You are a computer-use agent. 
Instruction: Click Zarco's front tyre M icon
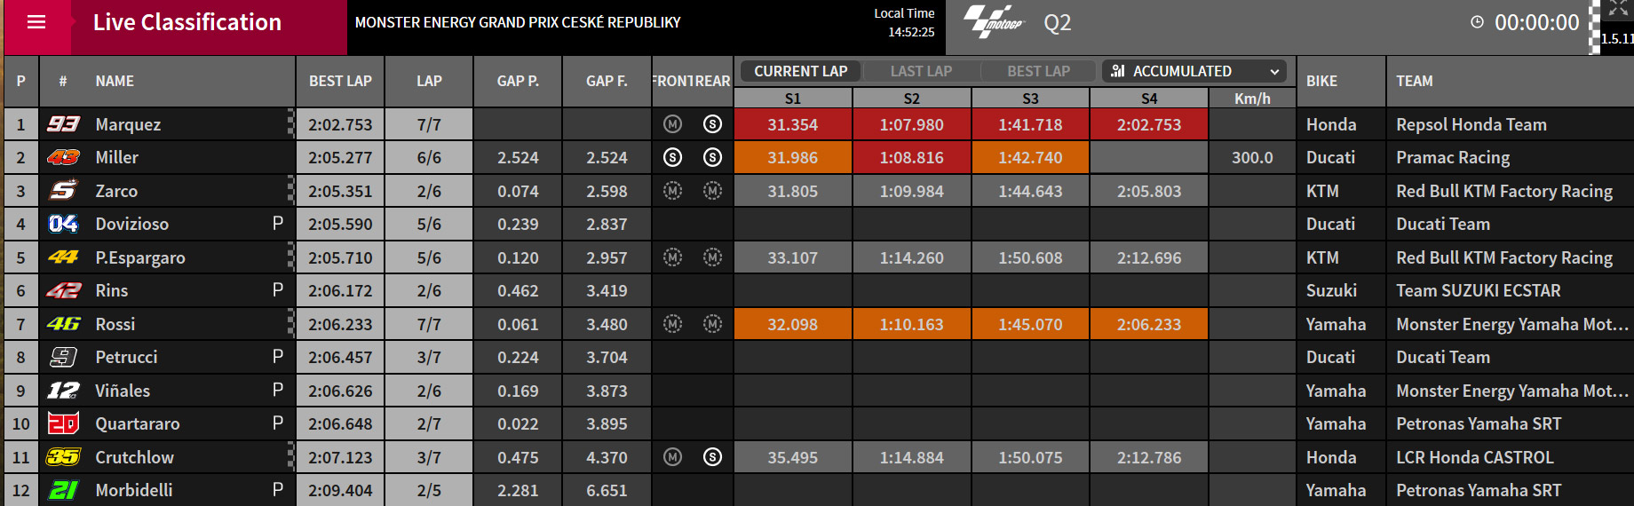coord(673,191)
